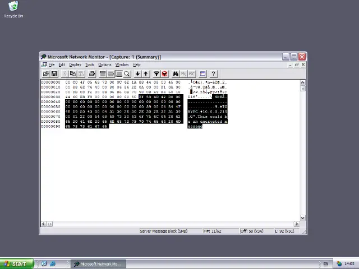Click the horizontal scrollbar left arrow
Viewport: 359px width, 269px height.
[x=44, y=224]
